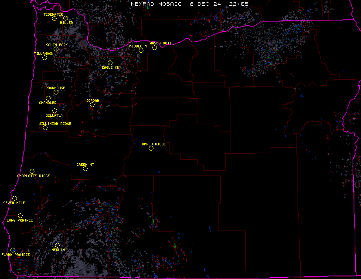Click the Chandler station circle marker
Viewport: 361px width, 279px height.
click(48, 98)
